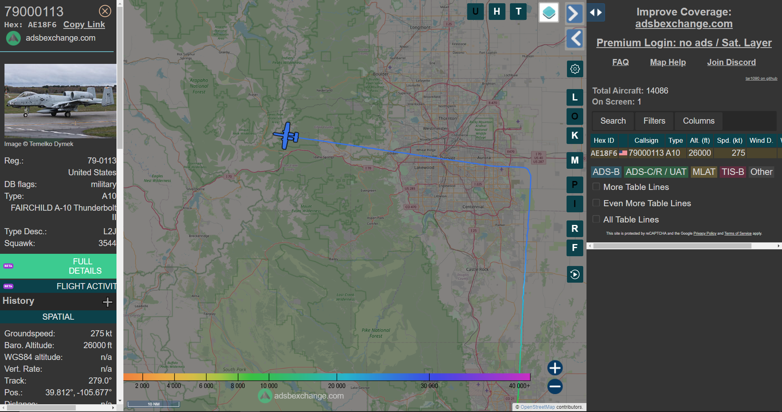Sort table by Hex ID column

[604, 140]
